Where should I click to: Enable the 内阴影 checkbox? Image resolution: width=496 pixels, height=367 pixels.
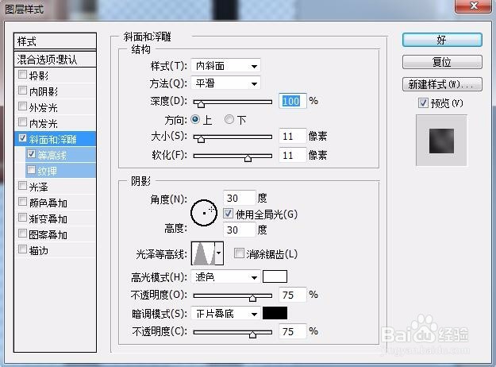(x=22, y=91)
